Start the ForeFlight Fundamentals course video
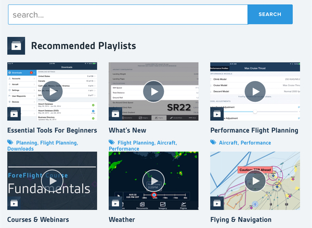The image size is (312, 228). [x=52, y=181]
